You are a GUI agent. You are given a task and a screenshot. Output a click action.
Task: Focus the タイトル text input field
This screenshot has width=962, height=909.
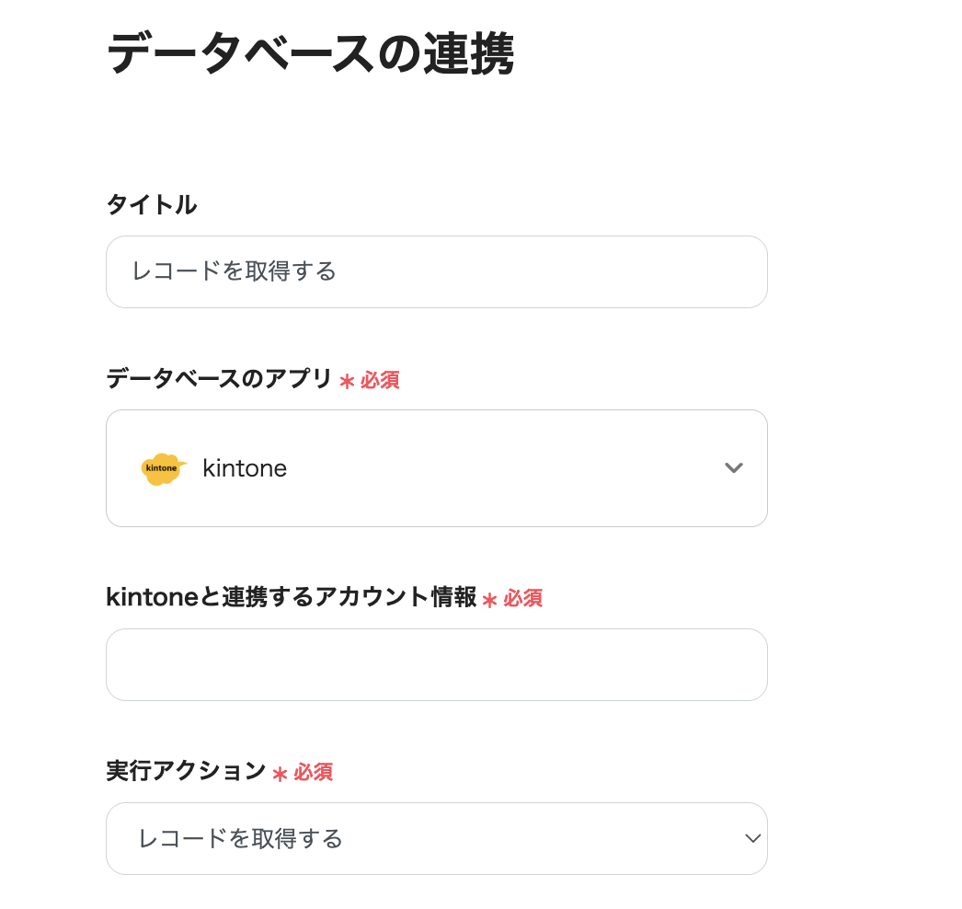tap(436, 271)
